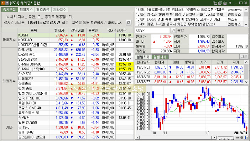Open the 13:00 사진 코사무이 news headline
Image resolution: width=250 pixels, height=141 pixels.
pos(183,19)
